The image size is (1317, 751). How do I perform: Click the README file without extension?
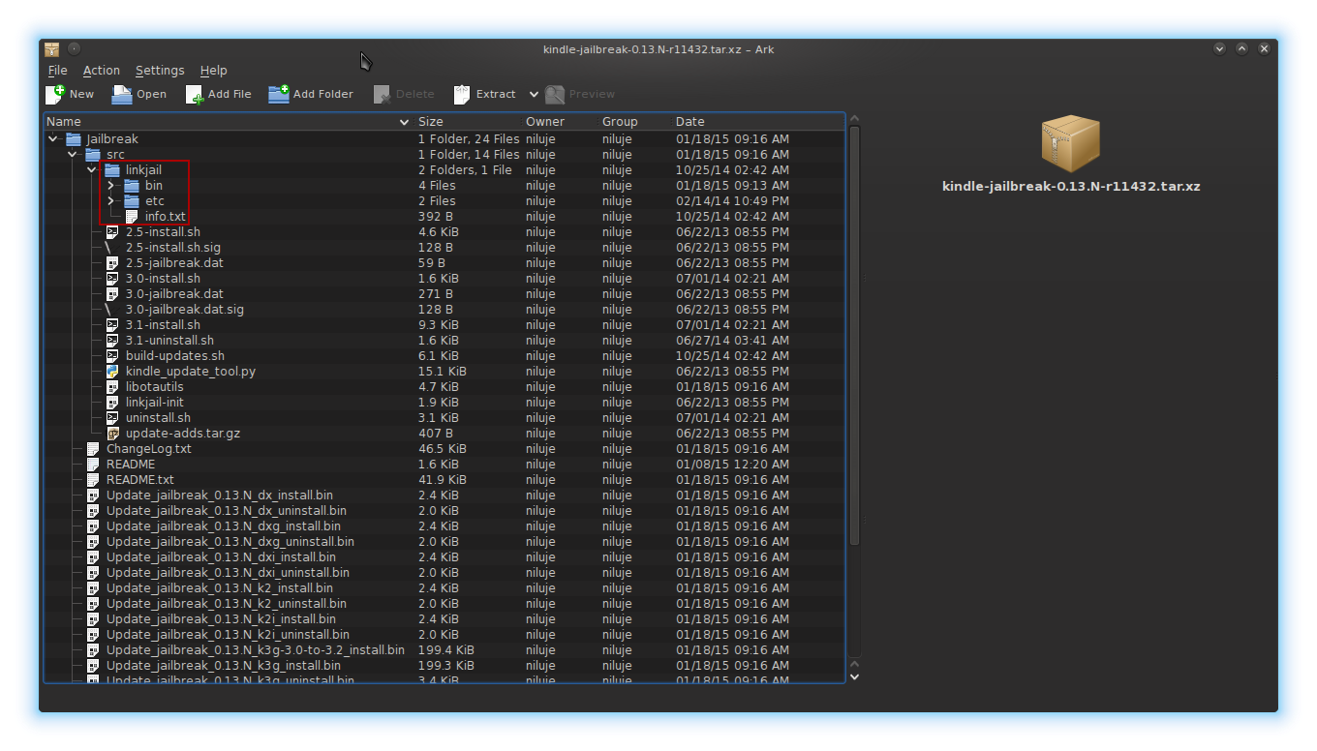tap(131, 465)
